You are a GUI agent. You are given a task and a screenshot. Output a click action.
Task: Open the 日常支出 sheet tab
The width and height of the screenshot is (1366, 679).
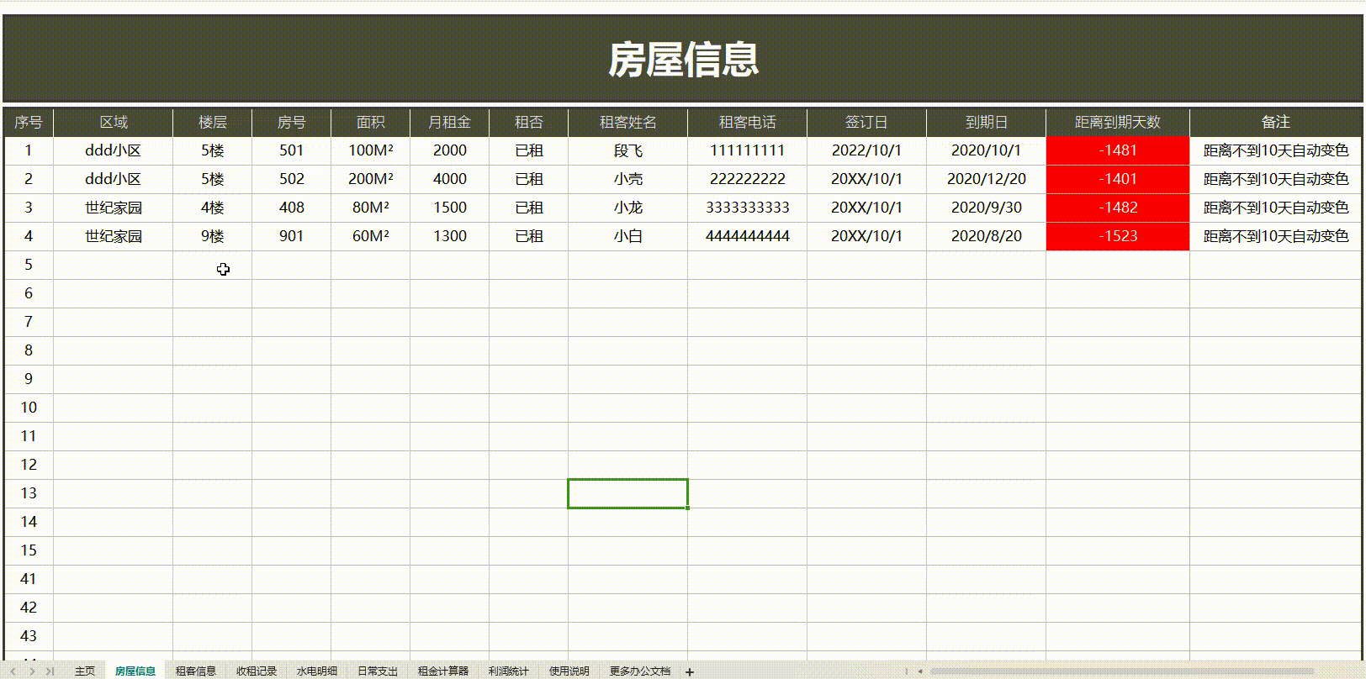click(x=378, y=671)
